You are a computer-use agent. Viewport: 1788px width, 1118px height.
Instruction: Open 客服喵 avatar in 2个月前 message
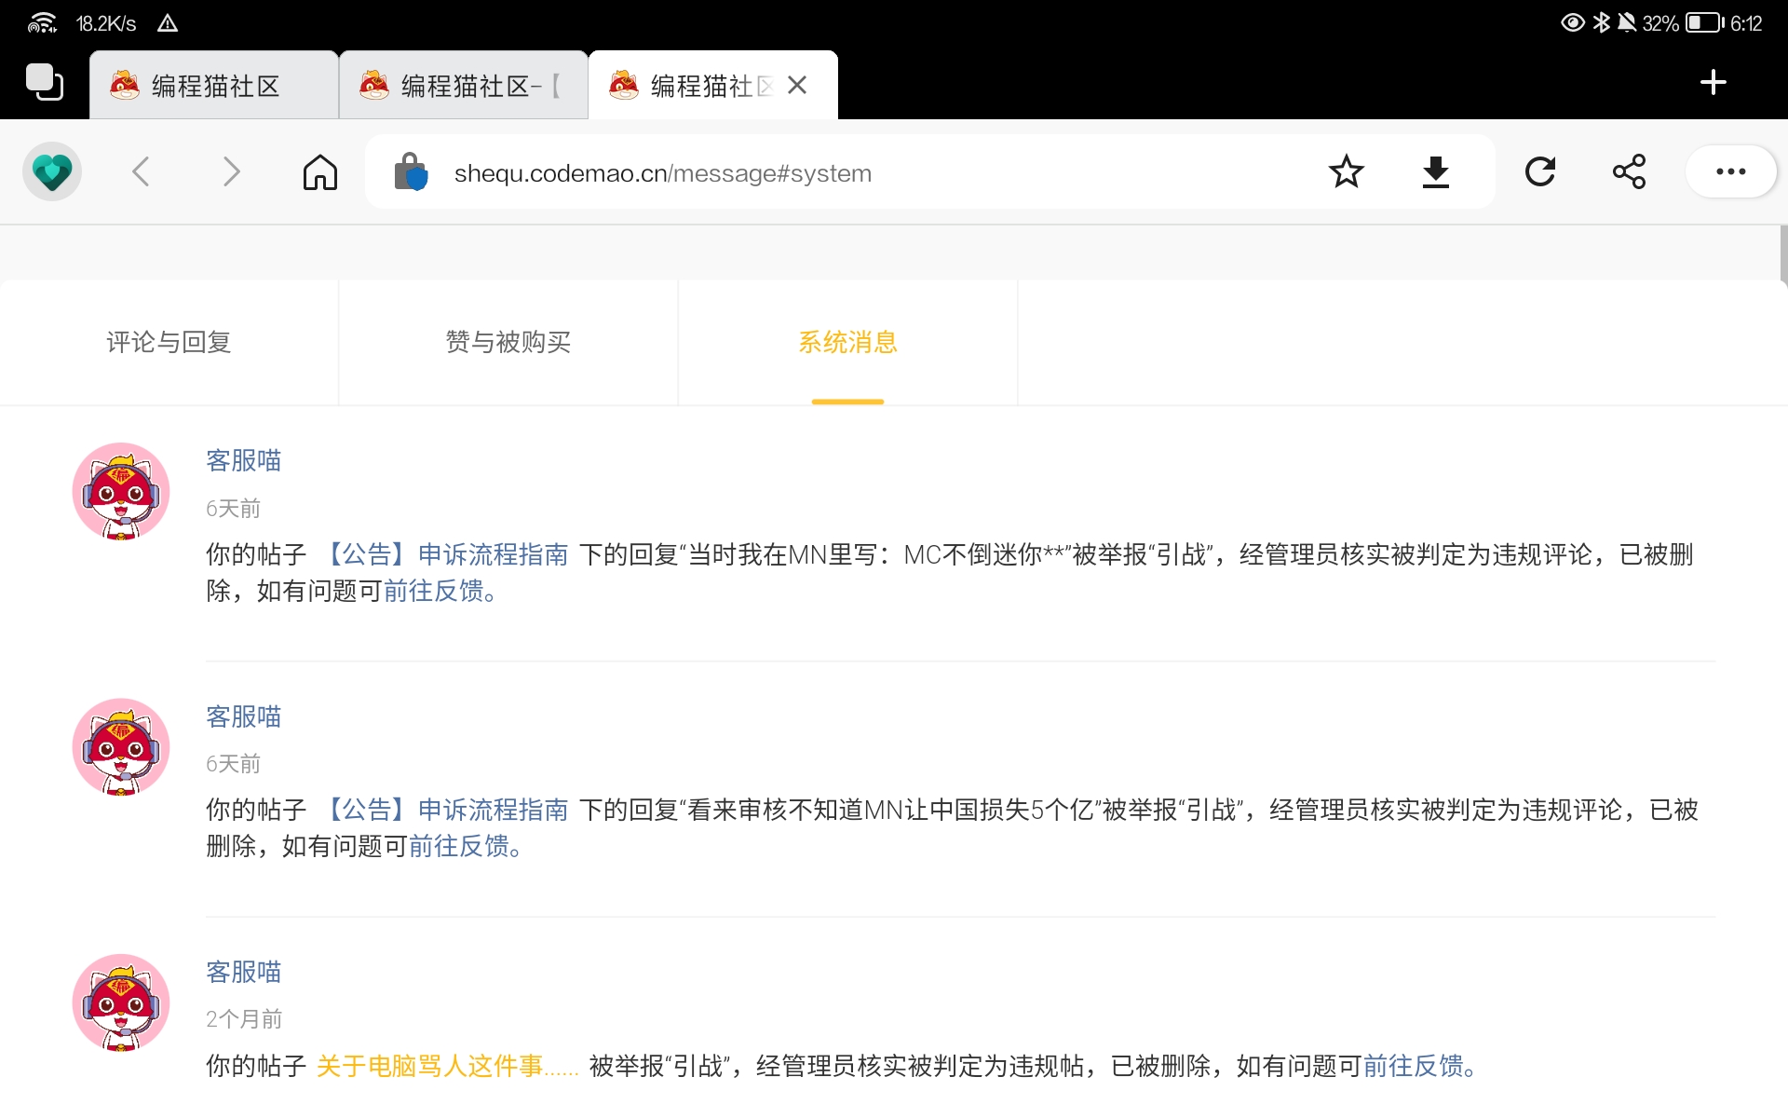121,1002
